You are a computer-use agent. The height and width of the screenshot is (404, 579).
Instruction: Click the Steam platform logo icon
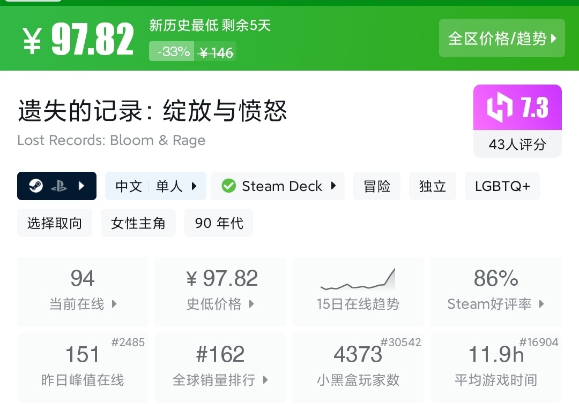click(x=36, y=186)
